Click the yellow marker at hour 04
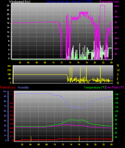Viewport: 125px width, 148px height. [31, 139]
